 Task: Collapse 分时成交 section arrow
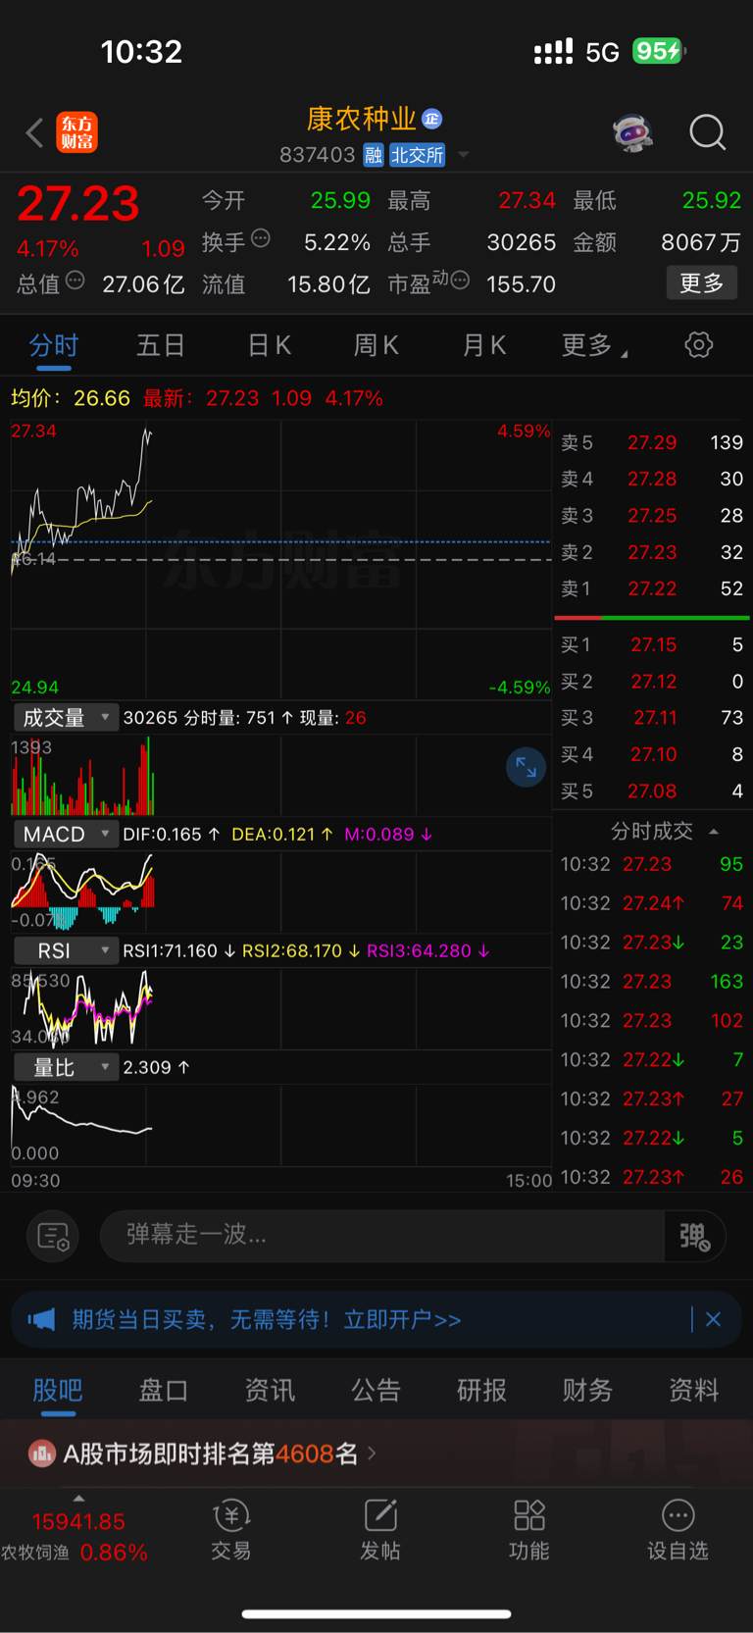(x=714, y=832)
